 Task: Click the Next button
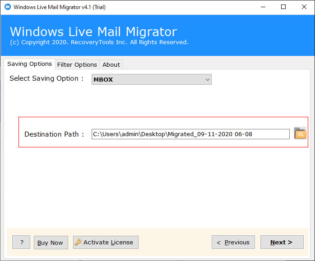[x=282, y=242]
